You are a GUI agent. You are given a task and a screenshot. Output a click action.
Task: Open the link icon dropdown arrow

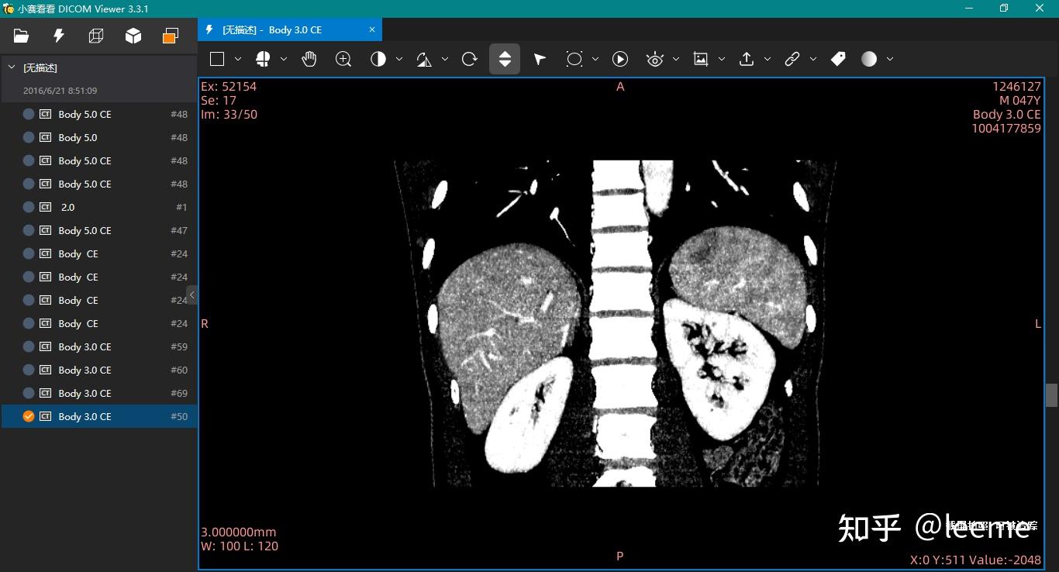(813, 59)
